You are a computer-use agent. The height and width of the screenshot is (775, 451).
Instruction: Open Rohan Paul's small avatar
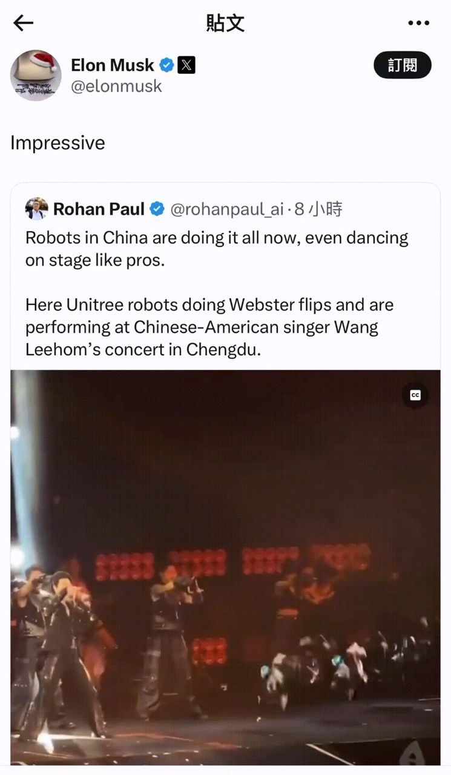pos(36,209)
